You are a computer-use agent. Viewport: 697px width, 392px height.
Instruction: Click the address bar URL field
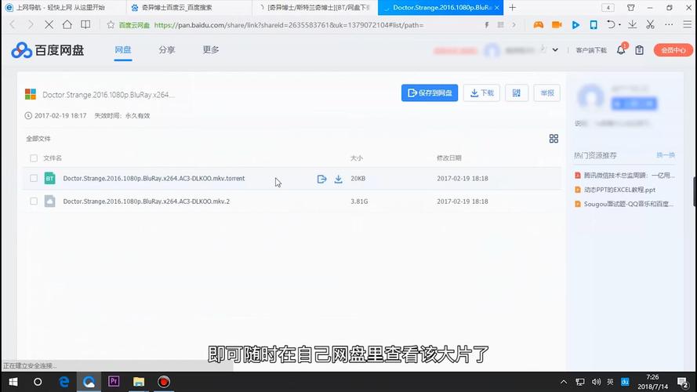pyautogui.click(x=289, y=25)
